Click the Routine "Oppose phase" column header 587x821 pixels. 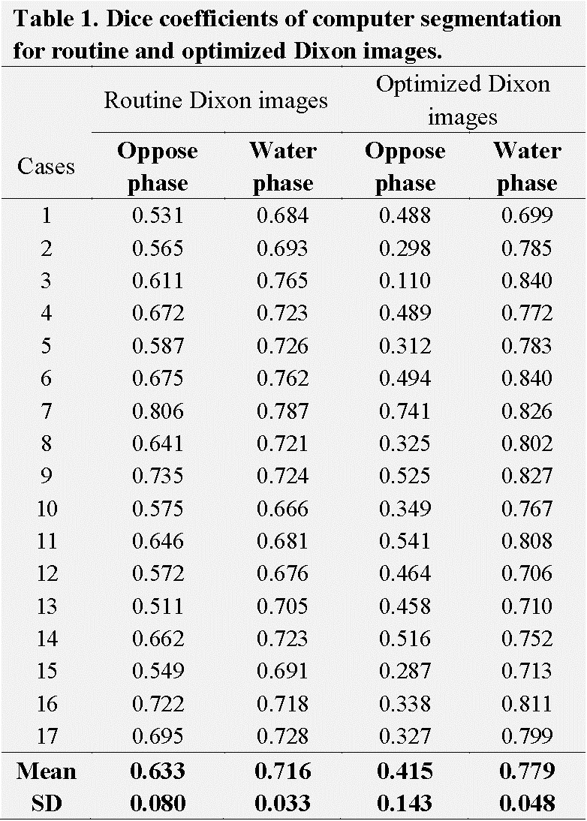click(157, 167)
